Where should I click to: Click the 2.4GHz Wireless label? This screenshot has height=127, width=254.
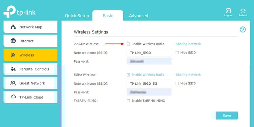(87, 44)
